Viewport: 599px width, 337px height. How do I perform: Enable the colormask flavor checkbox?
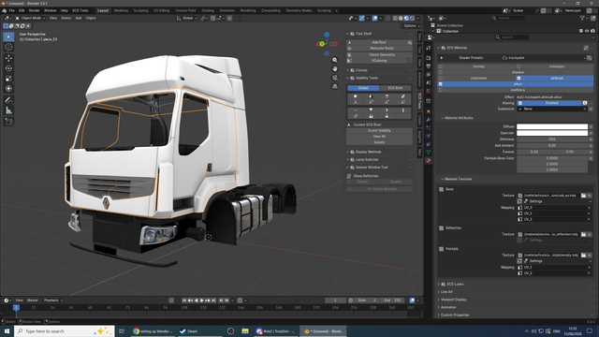(441, 78)
